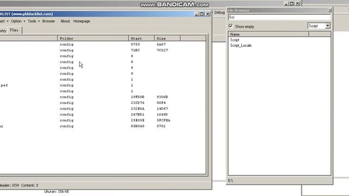
Task: Click Size cell 14D67
Action: tap(163, 109)
